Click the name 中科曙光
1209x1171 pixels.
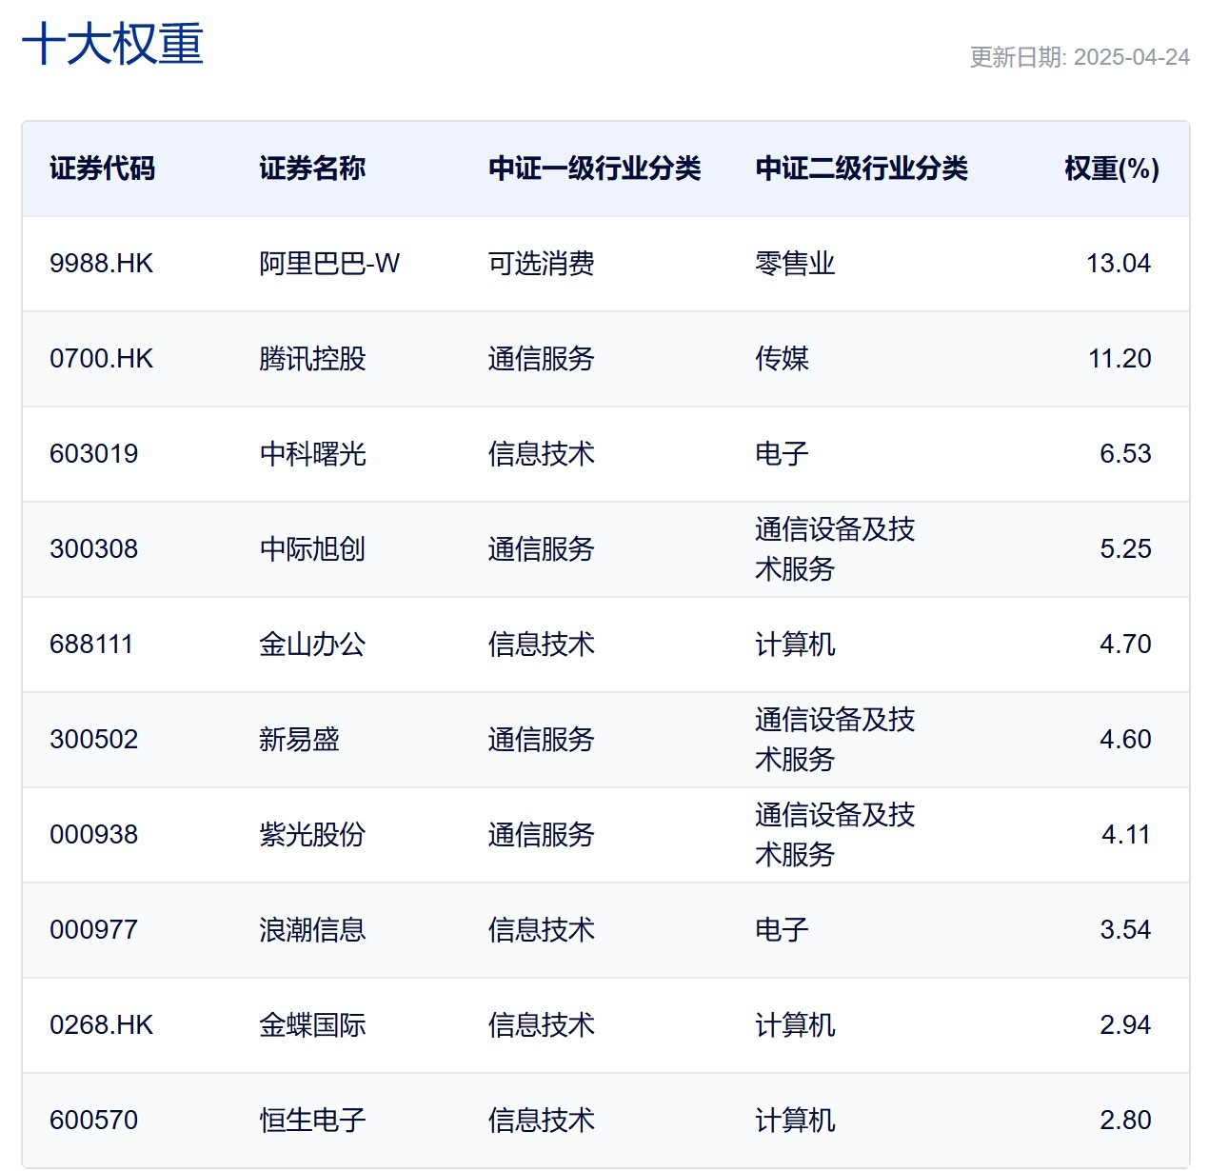(x=312, y=454)
